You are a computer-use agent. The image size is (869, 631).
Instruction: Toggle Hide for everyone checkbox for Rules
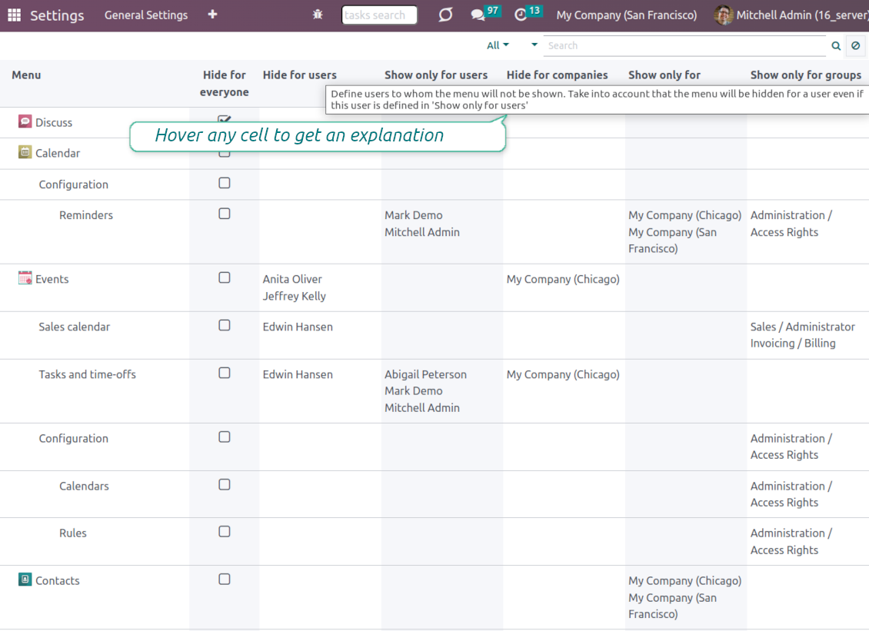click(x=224, y=531)
